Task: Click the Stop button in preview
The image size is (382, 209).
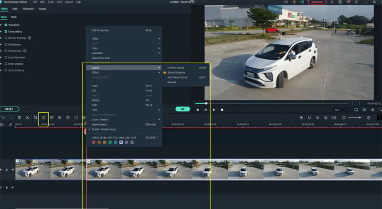Action: (222, 110)
